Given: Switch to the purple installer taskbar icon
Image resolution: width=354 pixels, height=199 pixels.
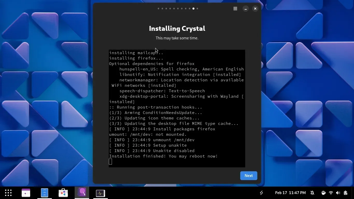Looking at the screenshot, I should click(x=82, y=193).
